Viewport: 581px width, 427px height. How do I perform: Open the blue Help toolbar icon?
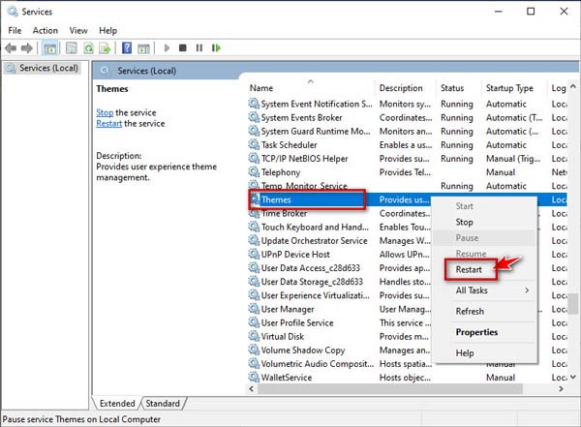pyautogui.click(x=127, y=47)
